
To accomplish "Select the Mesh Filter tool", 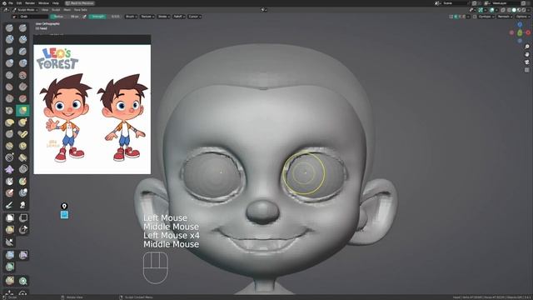I will 9,255.
